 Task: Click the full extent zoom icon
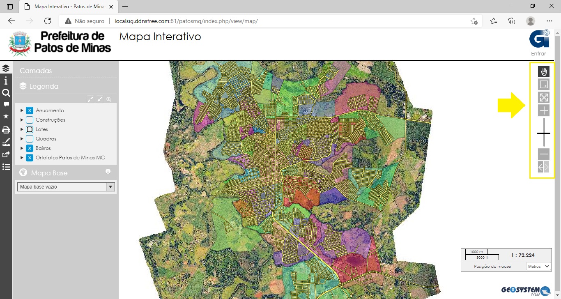pos(544,97)
